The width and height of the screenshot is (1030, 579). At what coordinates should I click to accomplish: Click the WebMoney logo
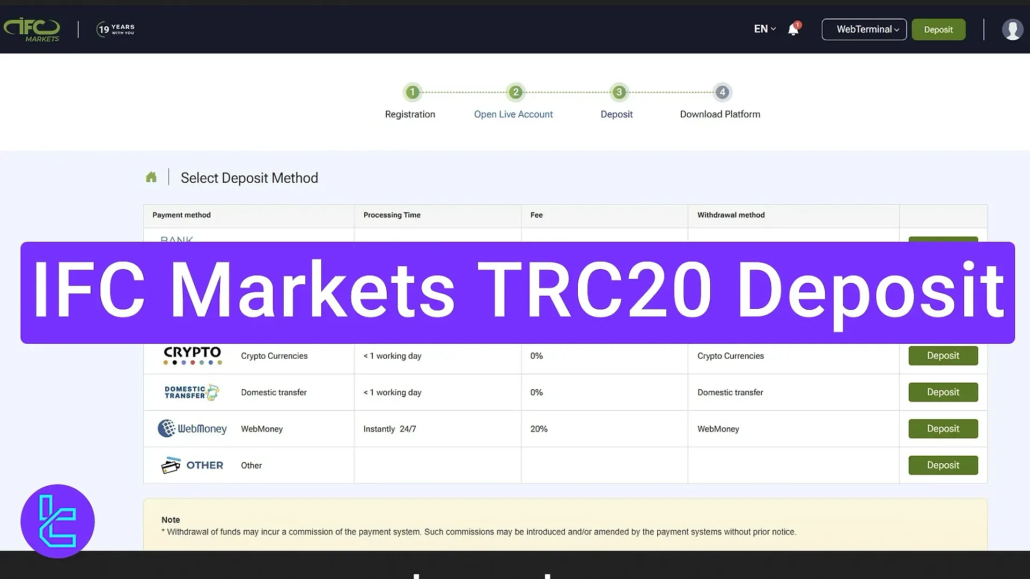(192, 428)
